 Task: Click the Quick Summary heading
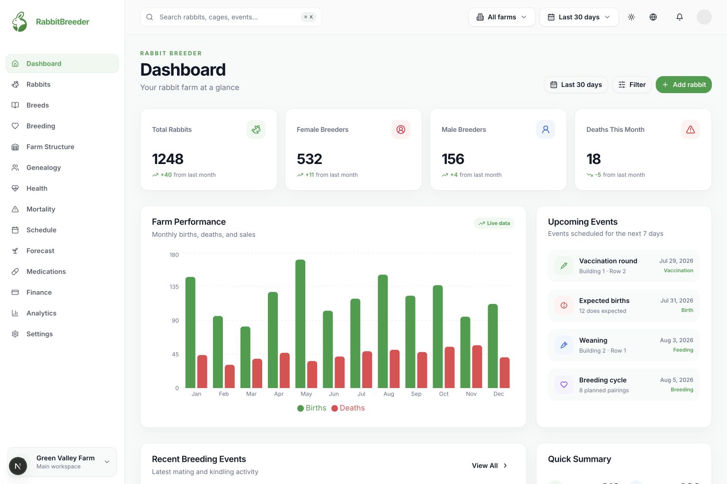point(579,459)
